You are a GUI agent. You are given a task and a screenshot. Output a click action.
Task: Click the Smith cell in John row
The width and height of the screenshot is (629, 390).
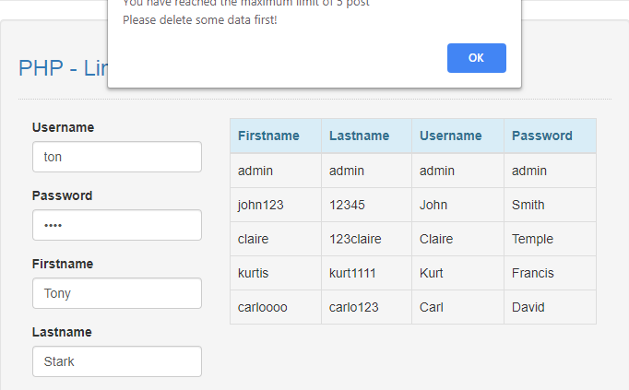pyautogui.click(x=528, y=205)
